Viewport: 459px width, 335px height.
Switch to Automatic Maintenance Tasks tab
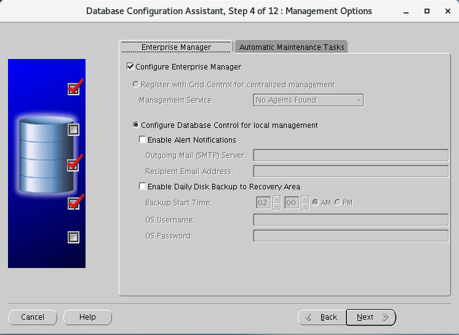pos(292,47)
